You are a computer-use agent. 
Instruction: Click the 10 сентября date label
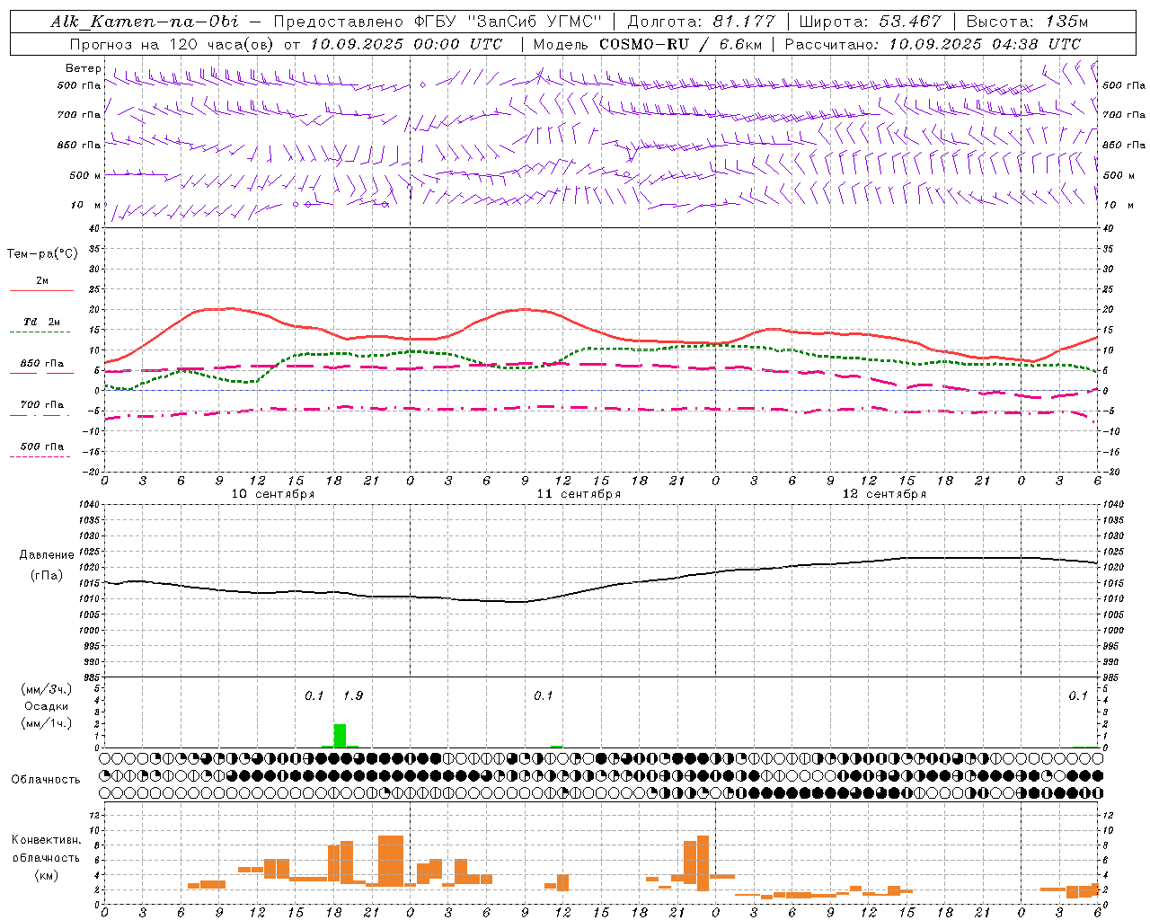(273, 494)
